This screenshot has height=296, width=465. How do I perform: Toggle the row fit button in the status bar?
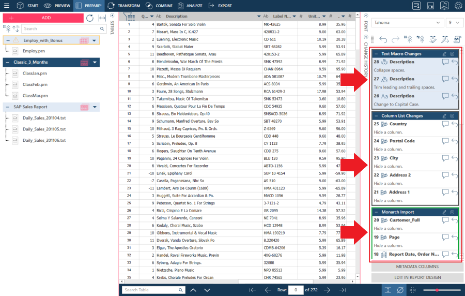tap(388, 290)
